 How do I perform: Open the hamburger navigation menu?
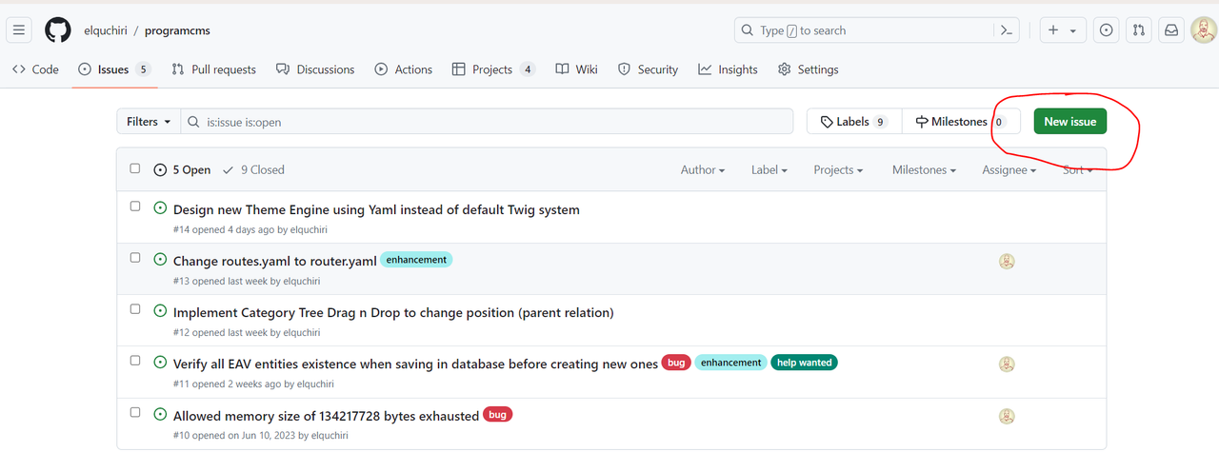coord(19,30)
